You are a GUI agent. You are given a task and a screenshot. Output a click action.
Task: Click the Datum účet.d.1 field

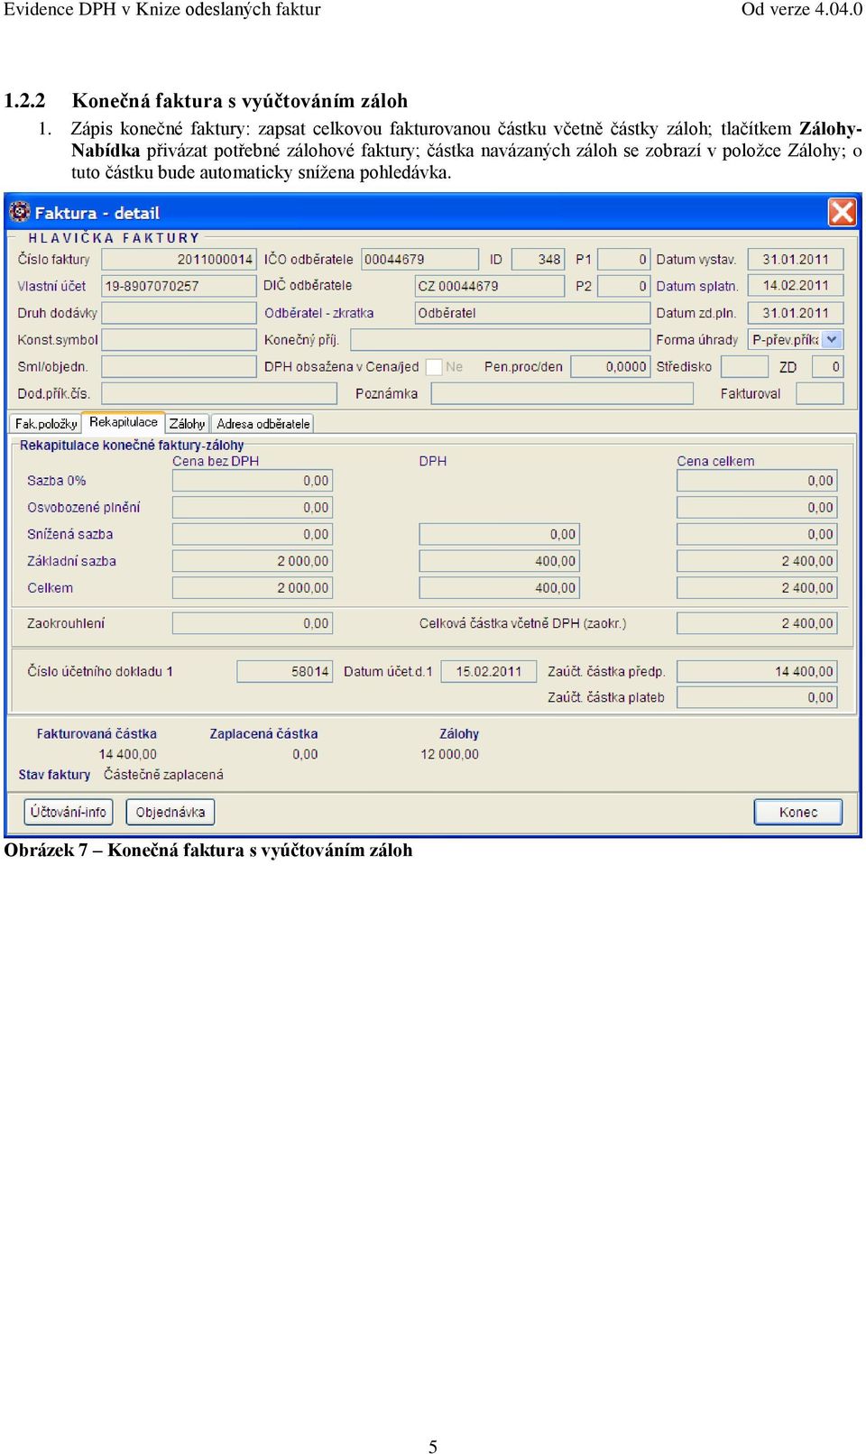point(489,672)
